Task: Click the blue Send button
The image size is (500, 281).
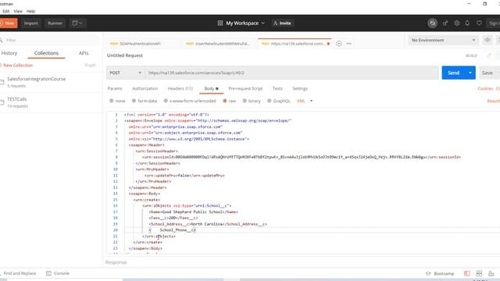Action: click(x=453, y=73)
